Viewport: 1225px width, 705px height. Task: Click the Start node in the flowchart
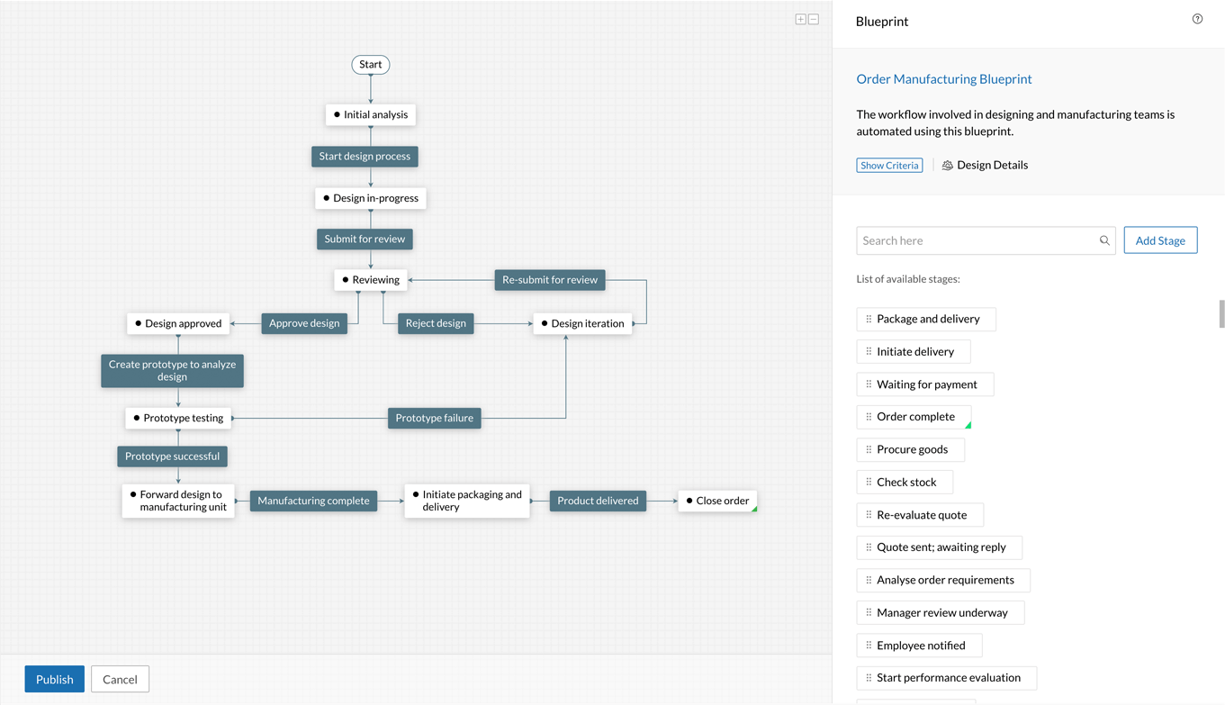(x=370, y=64)
